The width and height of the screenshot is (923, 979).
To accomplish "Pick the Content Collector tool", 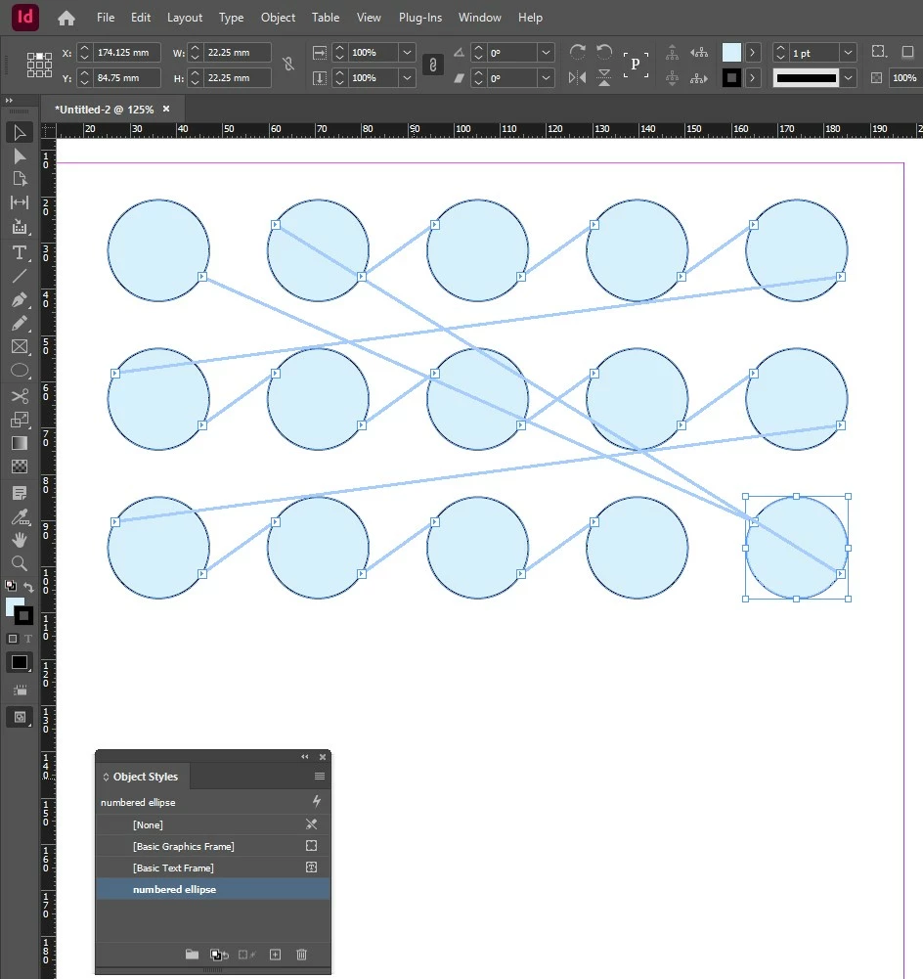I will click(20, 226).
